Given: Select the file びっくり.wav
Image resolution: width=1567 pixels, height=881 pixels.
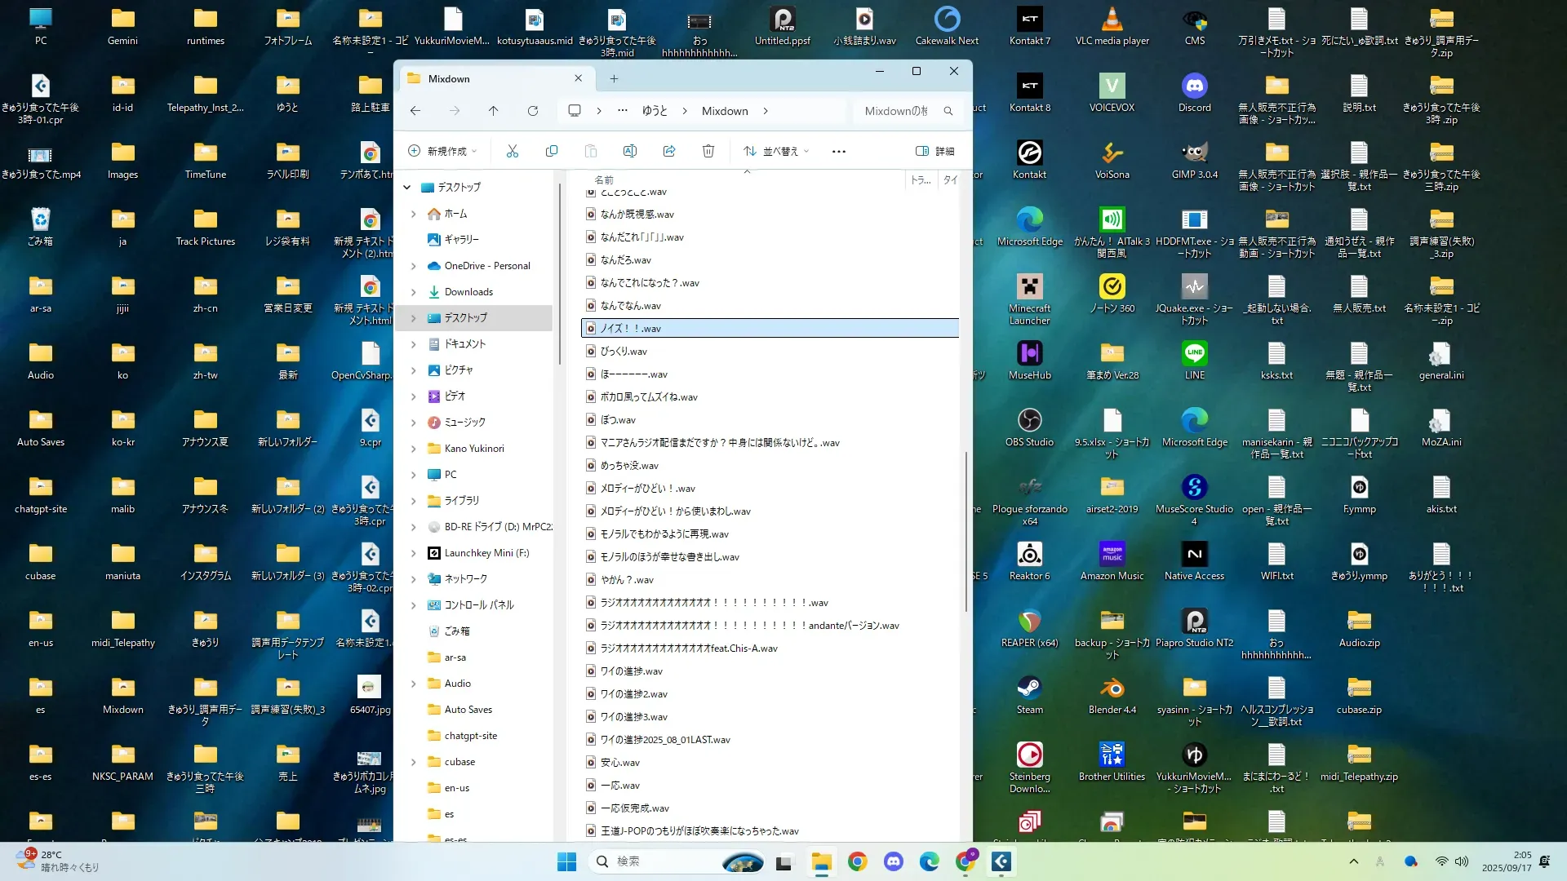Looking at the screenshot, I should tap(624, 352).
